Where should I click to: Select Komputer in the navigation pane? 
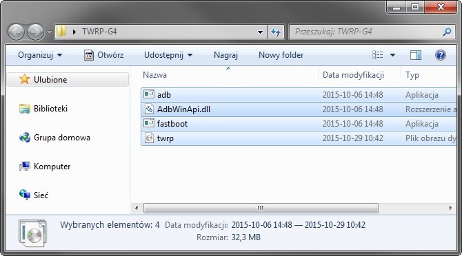(x=52, y=167)
